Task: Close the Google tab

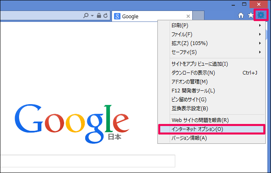Action: (x=188, y=16)
